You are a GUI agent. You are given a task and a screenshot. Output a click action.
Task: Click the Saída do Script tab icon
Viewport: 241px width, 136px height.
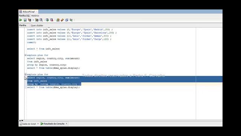coord(21,124)
